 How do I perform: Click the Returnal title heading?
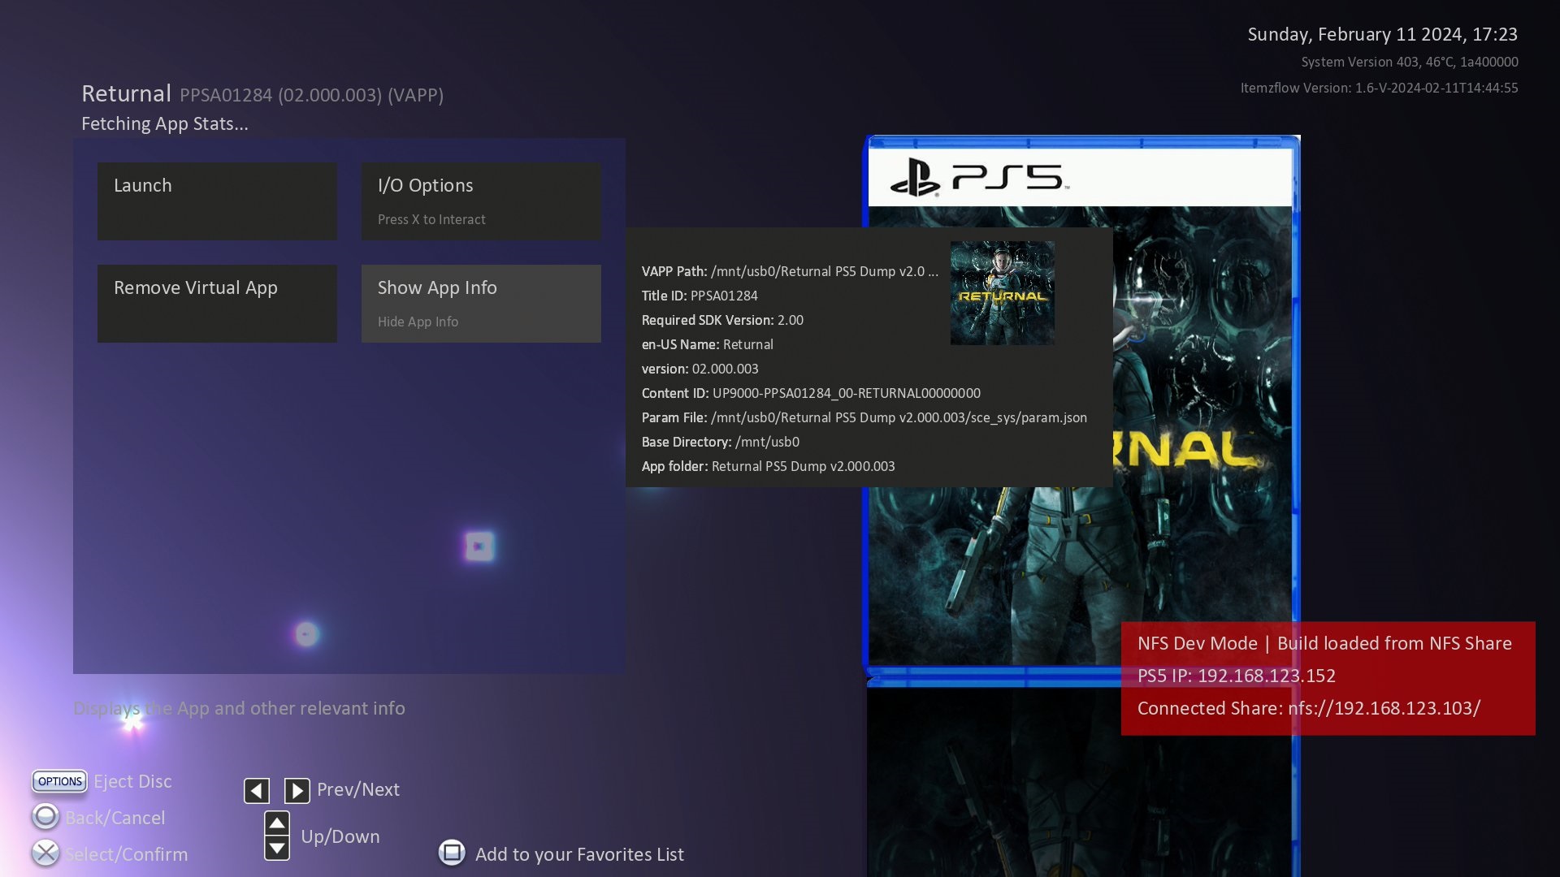126,93
